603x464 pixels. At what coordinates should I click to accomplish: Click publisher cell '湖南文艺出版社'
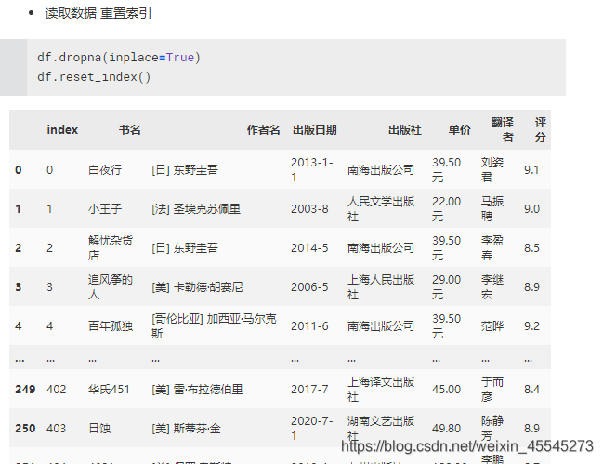click(381, 429)
